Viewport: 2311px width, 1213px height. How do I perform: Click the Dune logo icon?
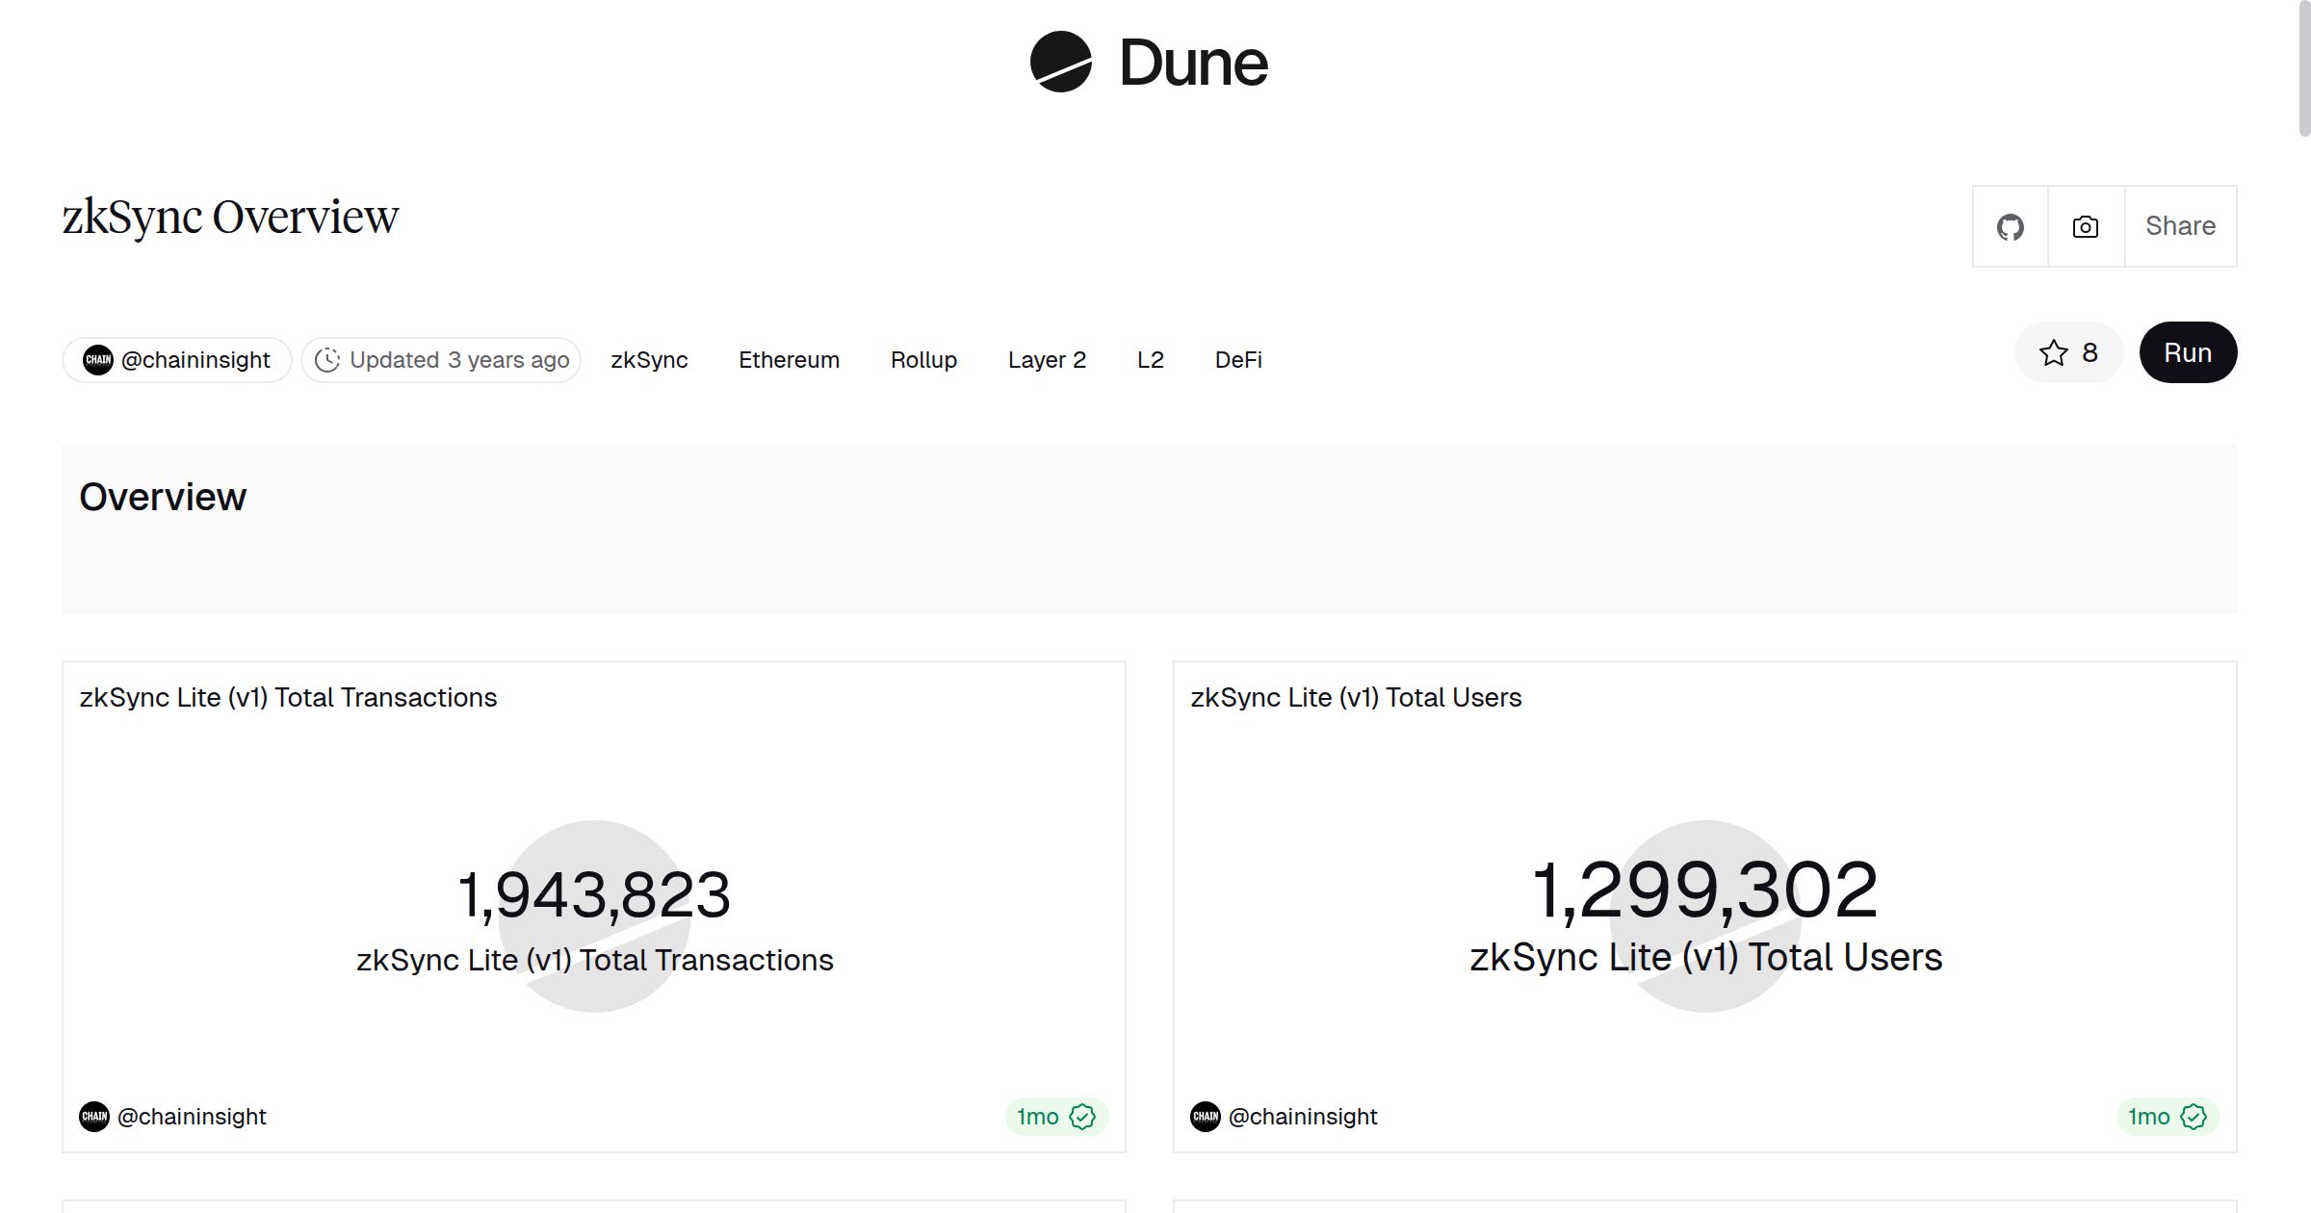tap(1060, 62)
